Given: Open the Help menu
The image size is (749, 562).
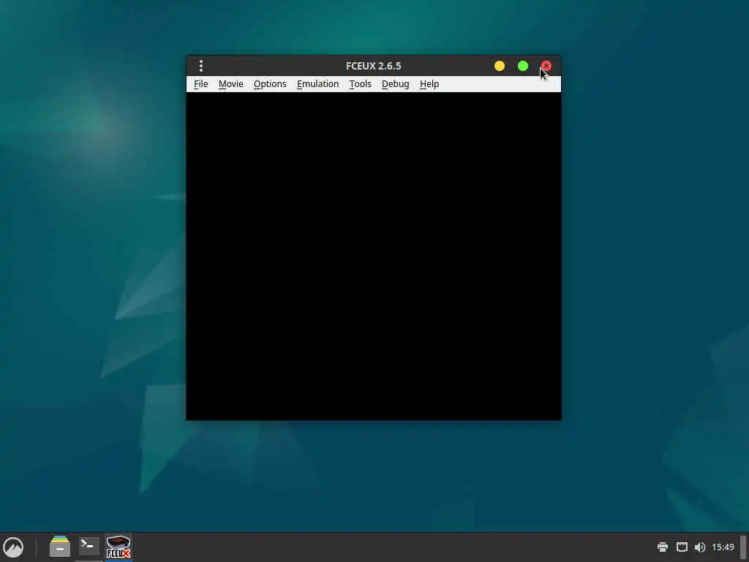Looking at the screenshot, I should pos(429,84).
